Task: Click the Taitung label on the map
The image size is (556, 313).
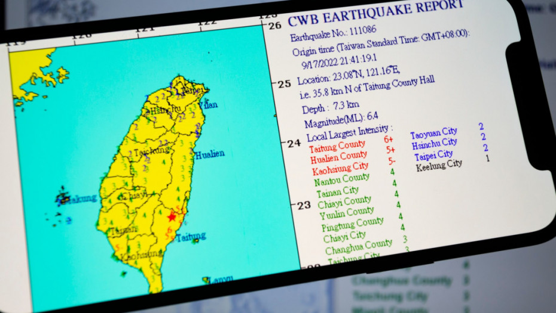Action: pos(191,237)
